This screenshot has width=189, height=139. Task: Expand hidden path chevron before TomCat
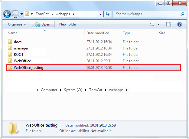coord(32,14)
